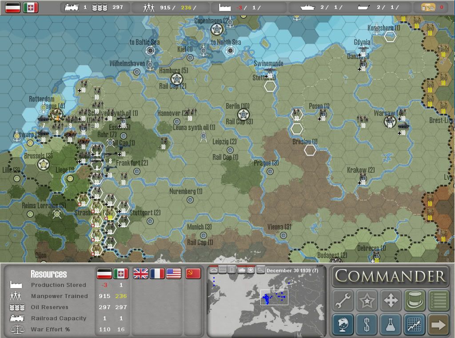Screen dimensions: 455x338
Task: Open the top hat button
Action: click(415, 301)
